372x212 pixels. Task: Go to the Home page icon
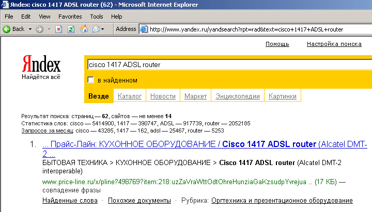coord(84,29)
